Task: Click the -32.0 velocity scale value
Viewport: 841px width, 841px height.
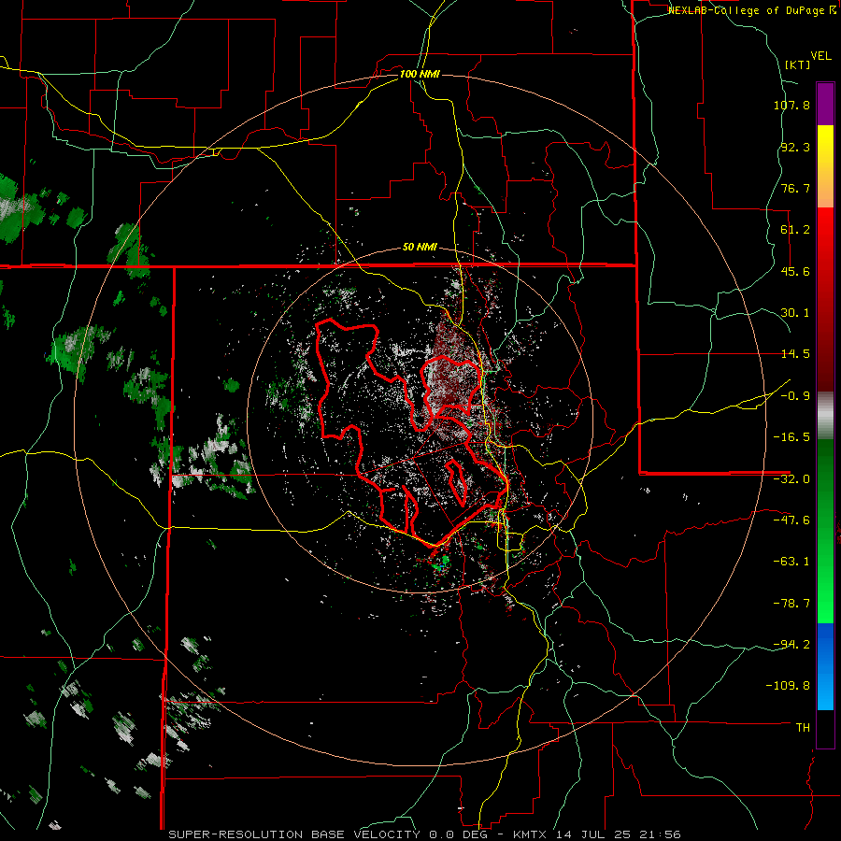Action: [791, 479]
